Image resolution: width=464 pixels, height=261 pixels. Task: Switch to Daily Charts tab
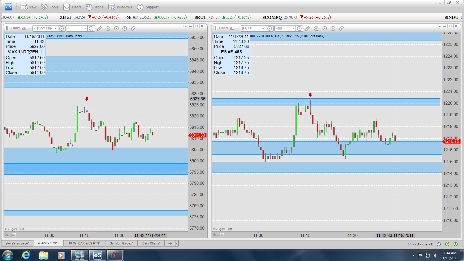151,243
